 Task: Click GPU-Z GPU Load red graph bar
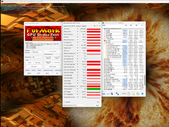point(94,51)
